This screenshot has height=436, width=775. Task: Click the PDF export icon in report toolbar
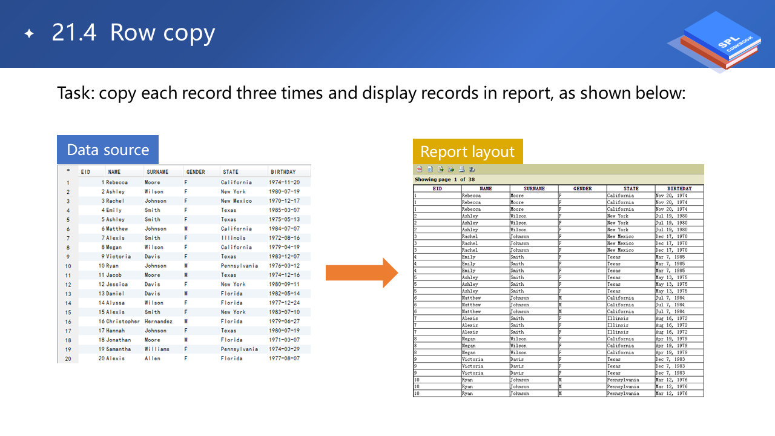419,170
